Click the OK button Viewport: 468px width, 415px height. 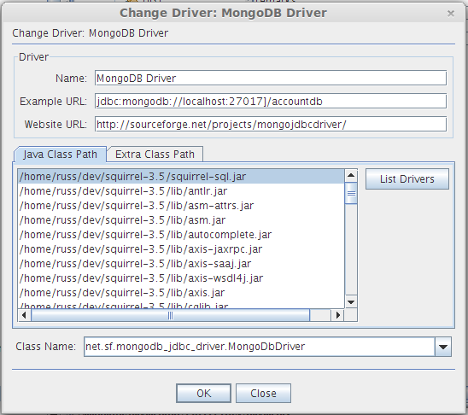point(203,393)
